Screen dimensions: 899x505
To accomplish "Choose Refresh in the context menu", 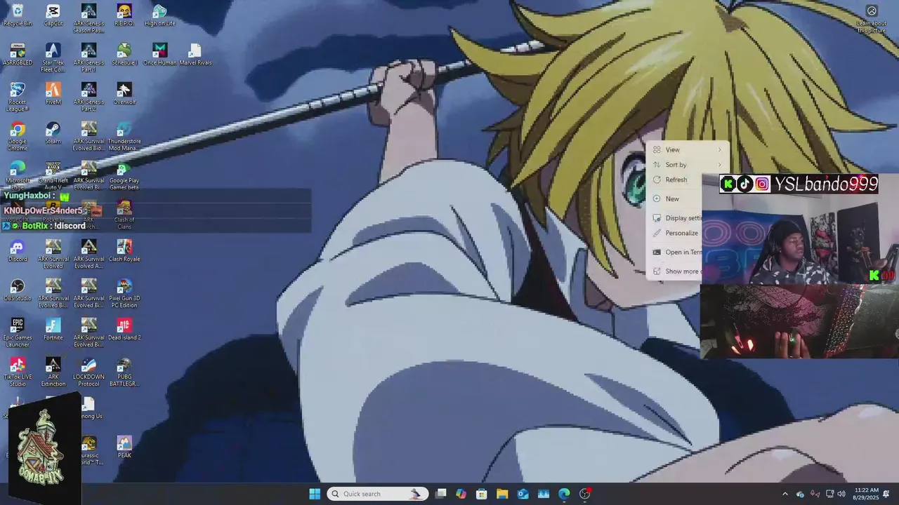I will 675,180.
